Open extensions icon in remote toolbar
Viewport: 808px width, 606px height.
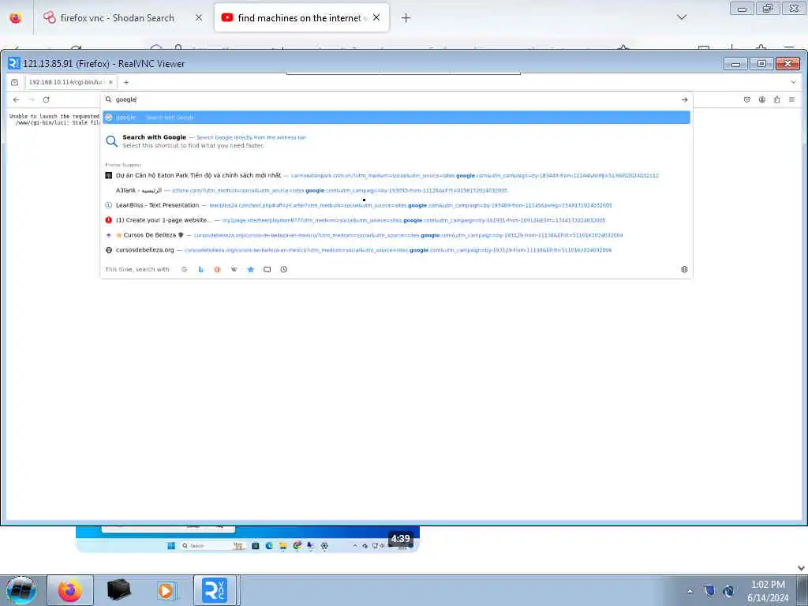tap(776, 99)
